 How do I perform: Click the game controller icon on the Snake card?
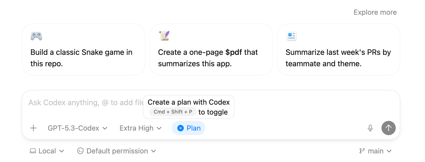[36, 36]
